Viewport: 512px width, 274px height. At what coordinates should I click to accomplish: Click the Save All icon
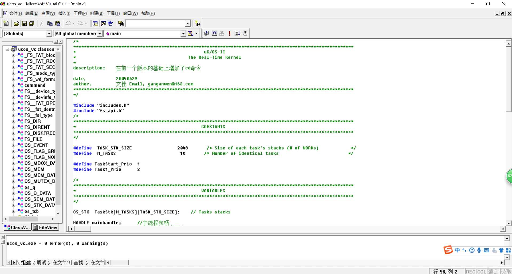[x=32, y=23]
